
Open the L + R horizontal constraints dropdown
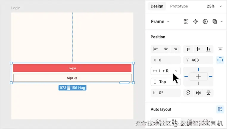tap(166, 71)
